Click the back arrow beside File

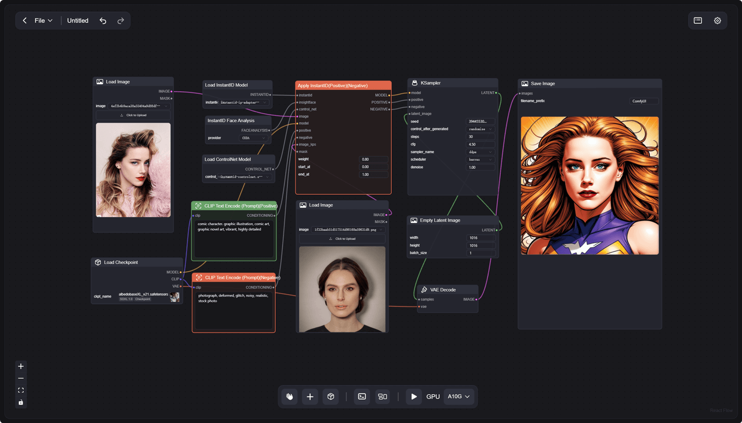pos(25,20)
